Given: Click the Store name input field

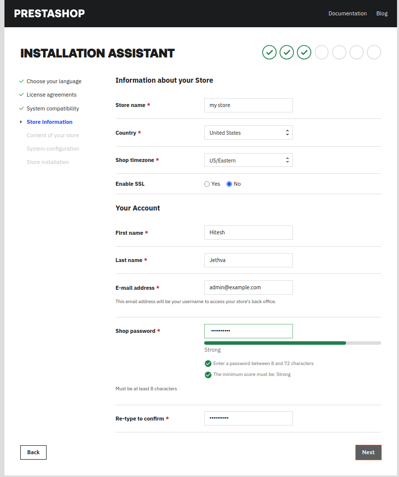Looking at the screenshot, I should 248,105.
